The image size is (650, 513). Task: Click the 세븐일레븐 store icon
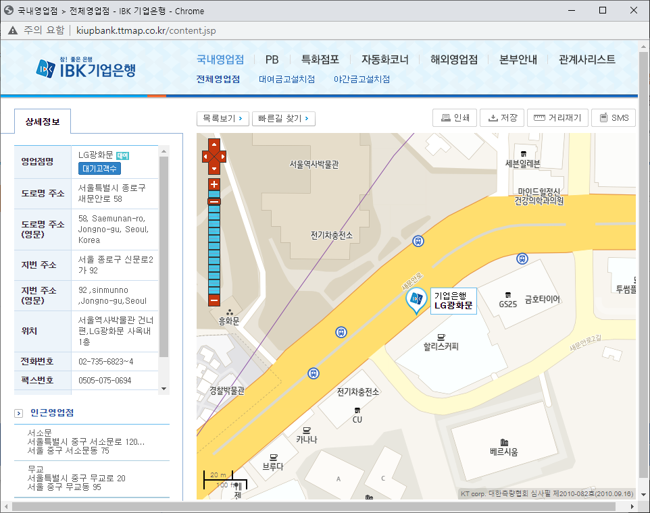(523, 154)
